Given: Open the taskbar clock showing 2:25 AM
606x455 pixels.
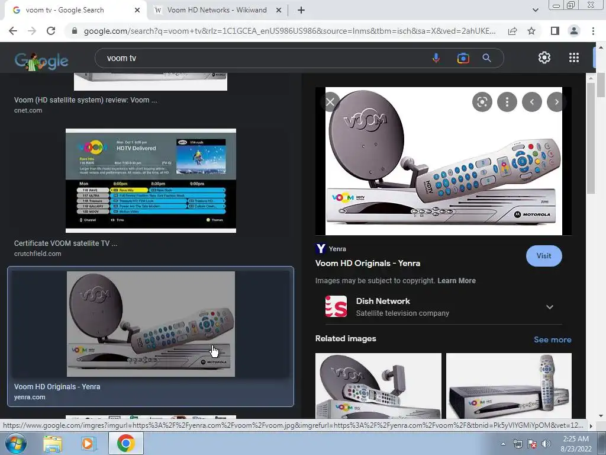Looking at the screenshot, I should (x=576, y=444).
